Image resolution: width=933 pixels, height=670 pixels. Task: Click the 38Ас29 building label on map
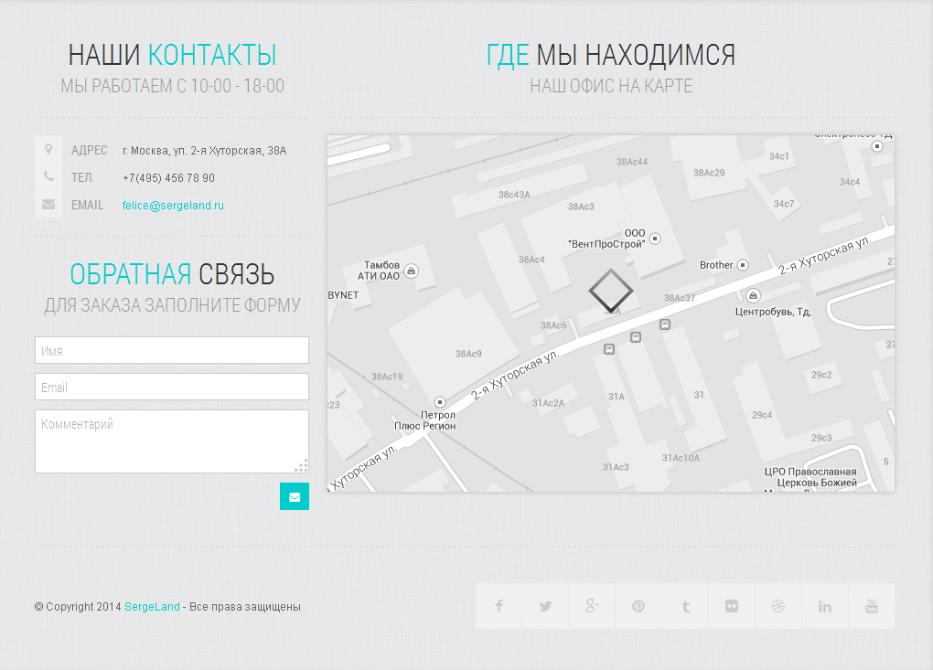(709, 173)
